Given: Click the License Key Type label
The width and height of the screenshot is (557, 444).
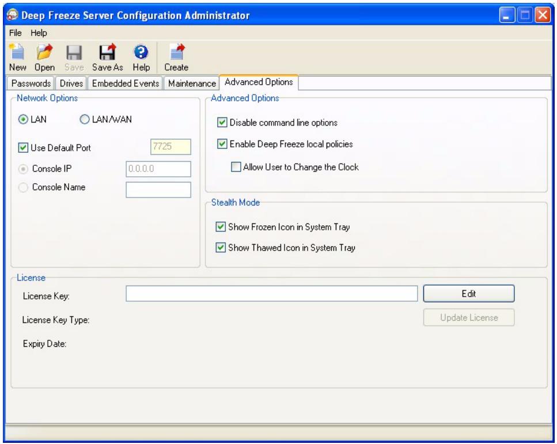Looking at the screenshot, I should pos(56,320).
